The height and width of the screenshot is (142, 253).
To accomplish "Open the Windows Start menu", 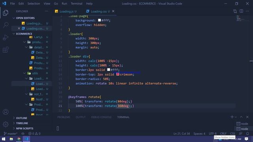I will pos(4,139).
